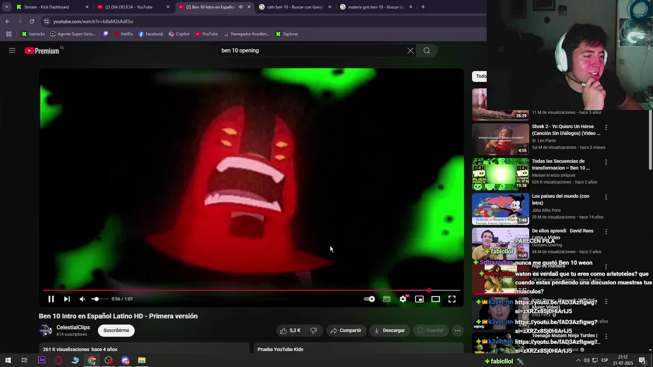Share the video via Compartir
Image resolution: width=653 pixels, height=367 pixels.
(345, 330)
